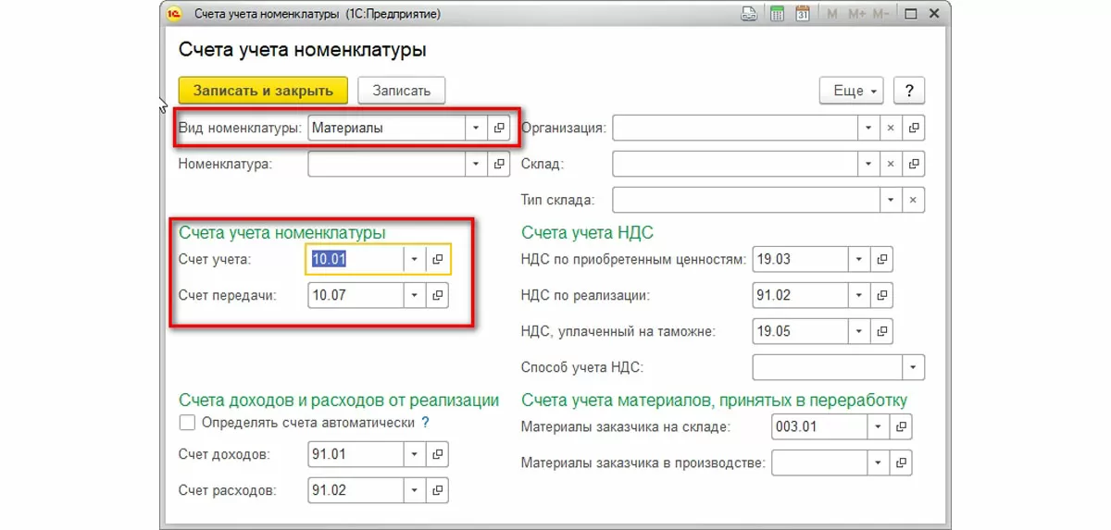Click the Счет доходов field 91.01

coord(356,455)
